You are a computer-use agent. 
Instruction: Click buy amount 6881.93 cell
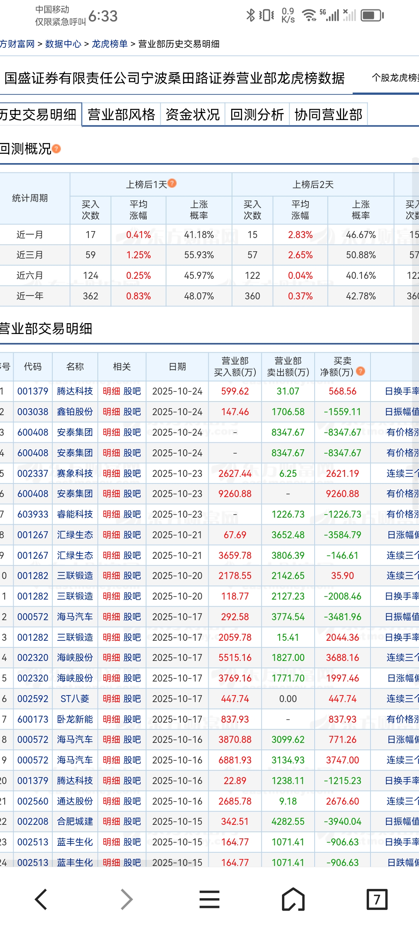point(235,760)
